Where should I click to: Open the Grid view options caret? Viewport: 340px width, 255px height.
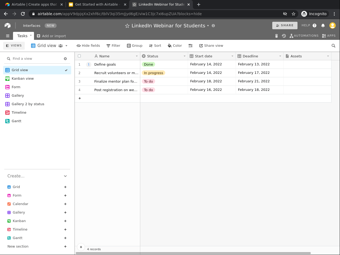(x=66, y=46)
